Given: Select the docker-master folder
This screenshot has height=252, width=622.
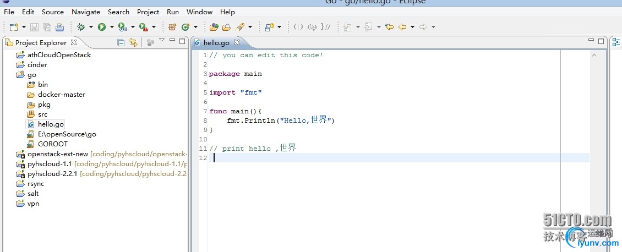Looking at the screenshot, I should pos(62,94).
